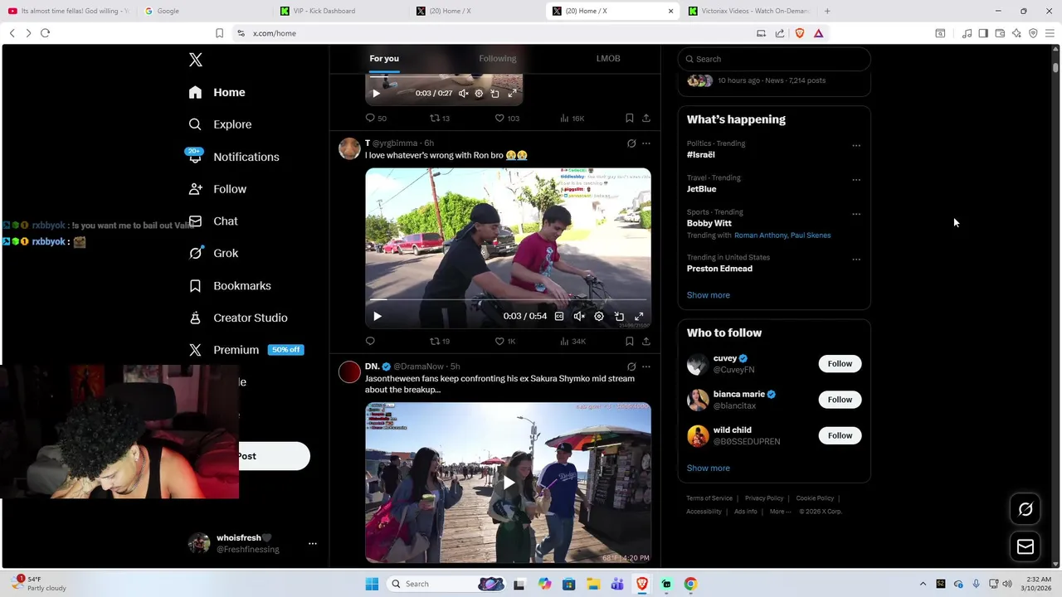This screenshot has width=1062, height=597.
Task: Open more options on the DramaNow post
Action: pos(646,366)
